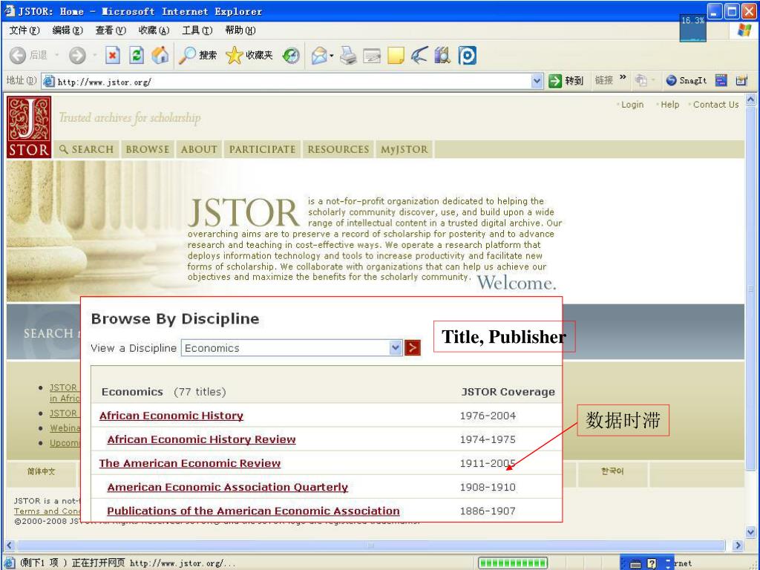Click the help question mark in status bar
Screen dimensions: 760x570
point(652,563)
